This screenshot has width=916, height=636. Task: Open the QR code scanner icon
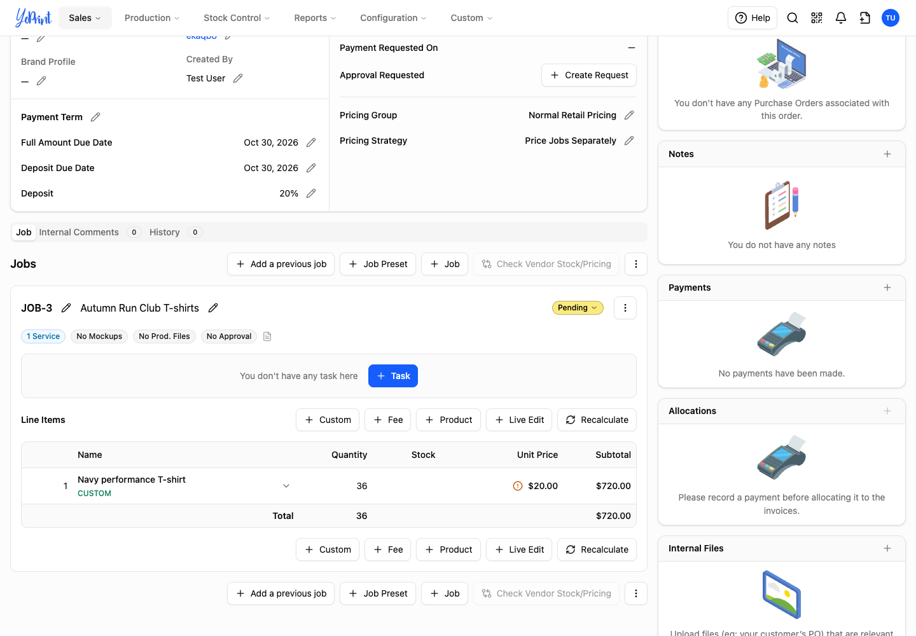[x=817, y=18]
